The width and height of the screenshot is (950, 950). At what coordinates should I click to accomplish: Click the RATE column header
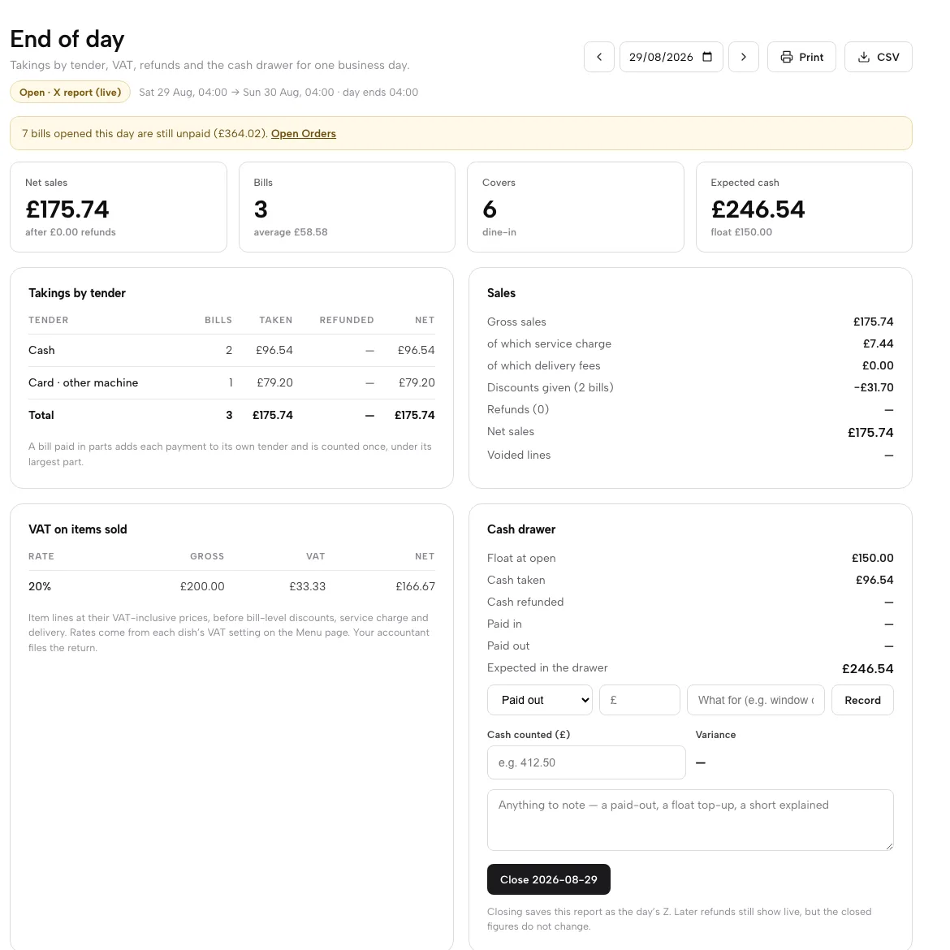41,556
